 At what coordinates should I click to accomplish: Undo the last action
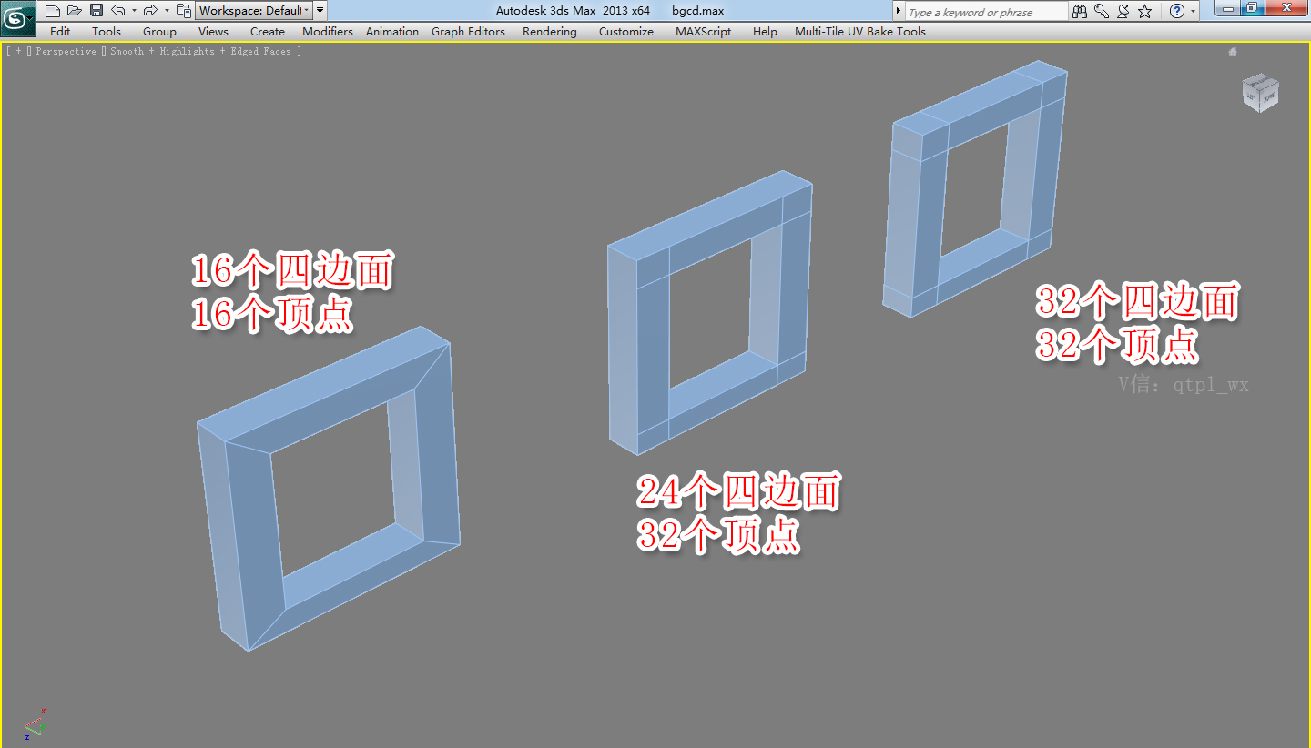117,10
